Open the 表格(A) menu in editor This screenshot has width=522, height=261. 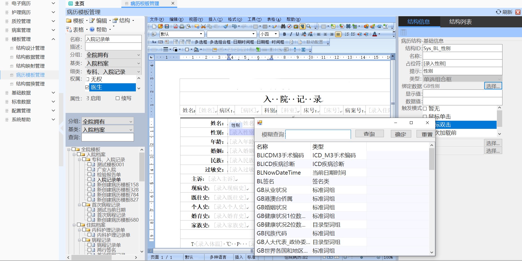(274, 19)
